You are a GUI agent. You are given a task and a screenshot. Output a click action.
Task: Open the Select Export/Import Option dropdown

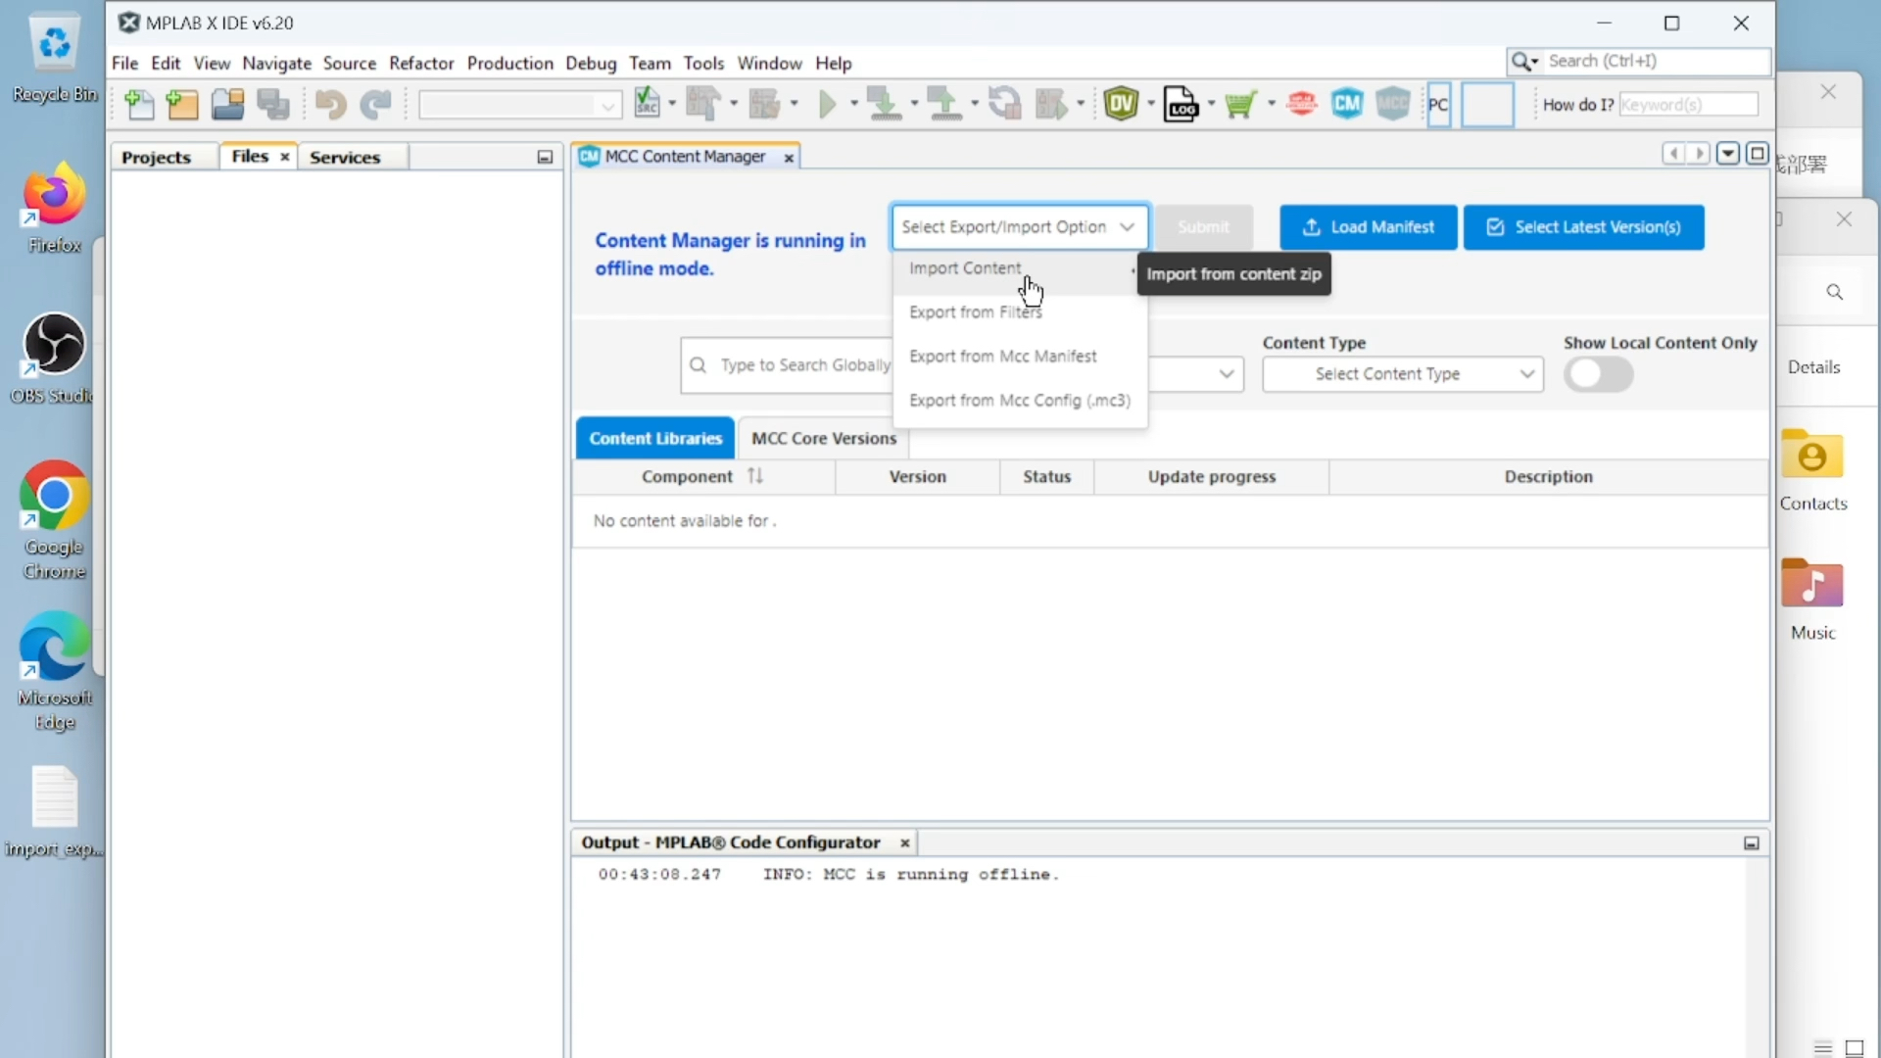(x=1019, y=227)
